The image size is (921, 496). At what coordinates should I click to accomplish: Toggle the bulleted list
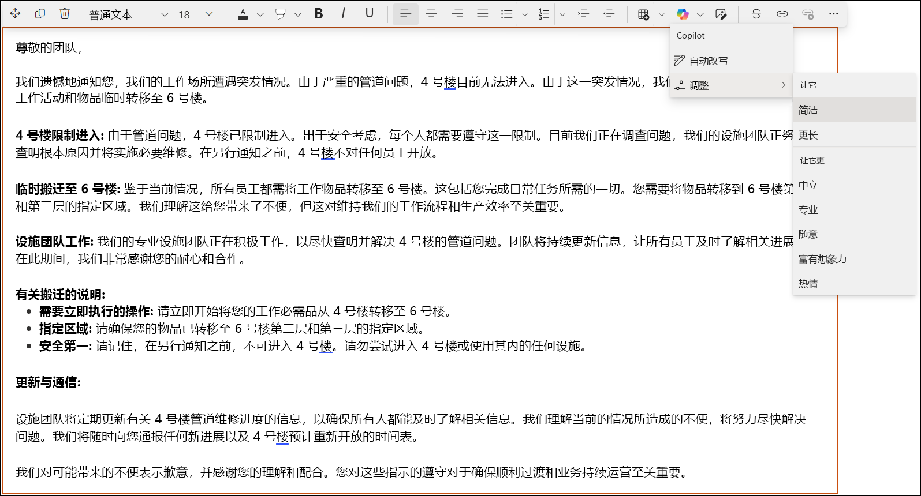click(506, 14)
